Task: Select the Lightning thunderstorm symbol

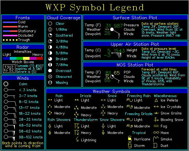Action: click(77, 139)
